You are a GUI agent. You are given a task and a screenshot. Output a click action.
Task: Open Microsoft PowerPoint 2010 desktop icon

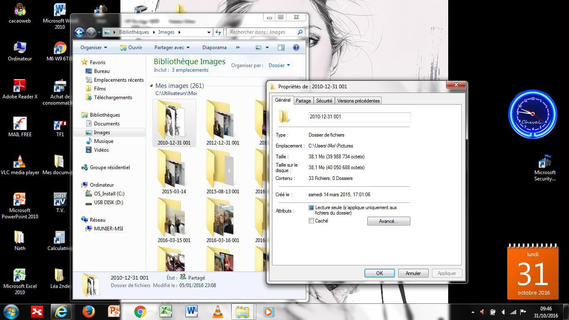click(x=20, y=206)
